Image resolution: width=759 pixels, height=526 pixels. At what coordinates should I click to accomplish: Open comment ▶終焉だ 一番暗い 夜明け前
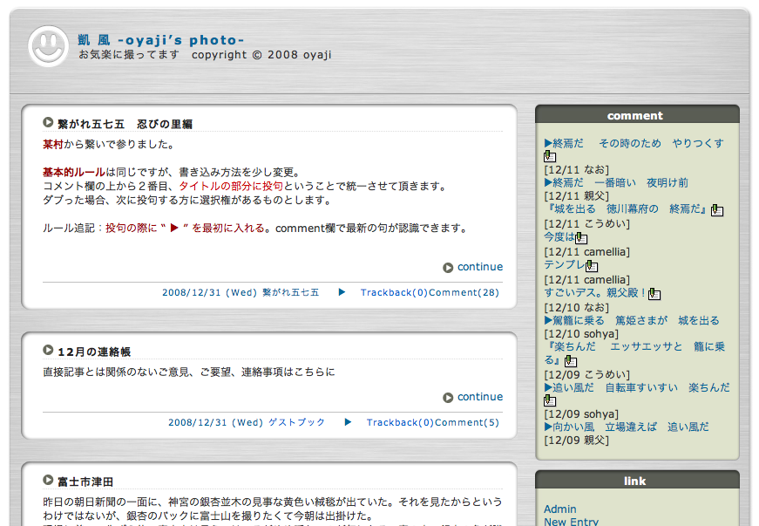[616, 182]
